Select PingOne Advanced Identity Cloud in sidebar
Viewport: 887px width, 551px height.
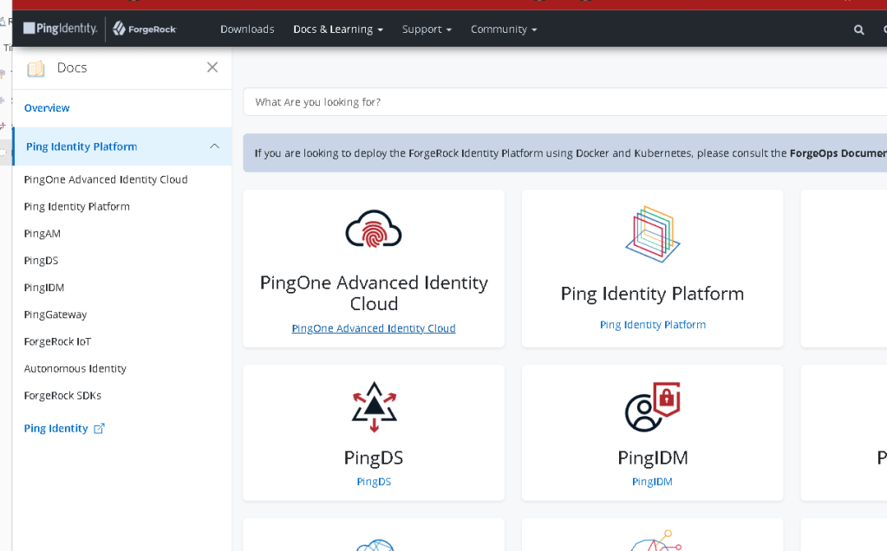tap(106, 179)
